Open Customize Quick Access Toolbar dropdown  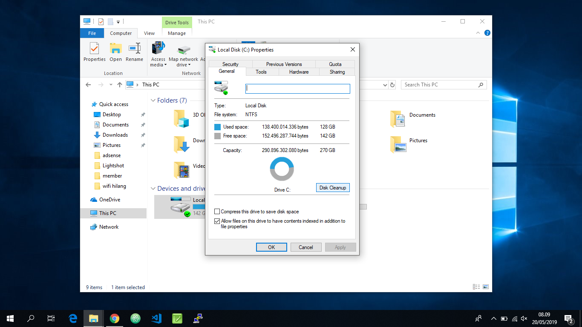coord(118,21)
